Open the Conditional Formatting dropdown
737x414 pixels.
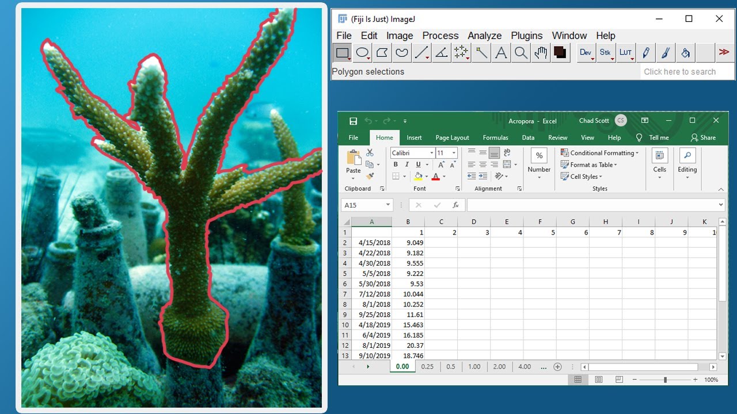pos(600,153)
